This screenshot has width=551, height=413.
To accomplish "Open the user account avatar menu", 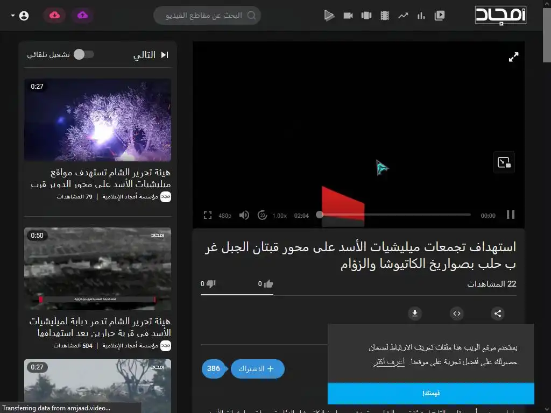I will 24,16.
